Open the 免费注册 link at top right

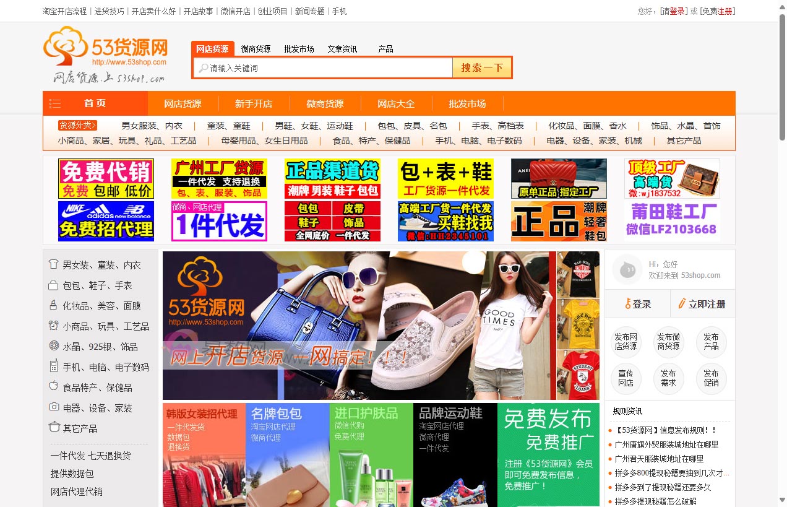point(718,11)
